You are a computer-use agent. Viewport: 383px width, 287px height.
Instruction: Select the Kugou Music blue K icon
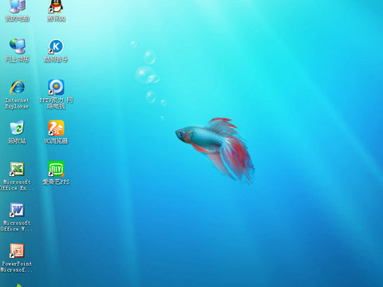point(56,46)
